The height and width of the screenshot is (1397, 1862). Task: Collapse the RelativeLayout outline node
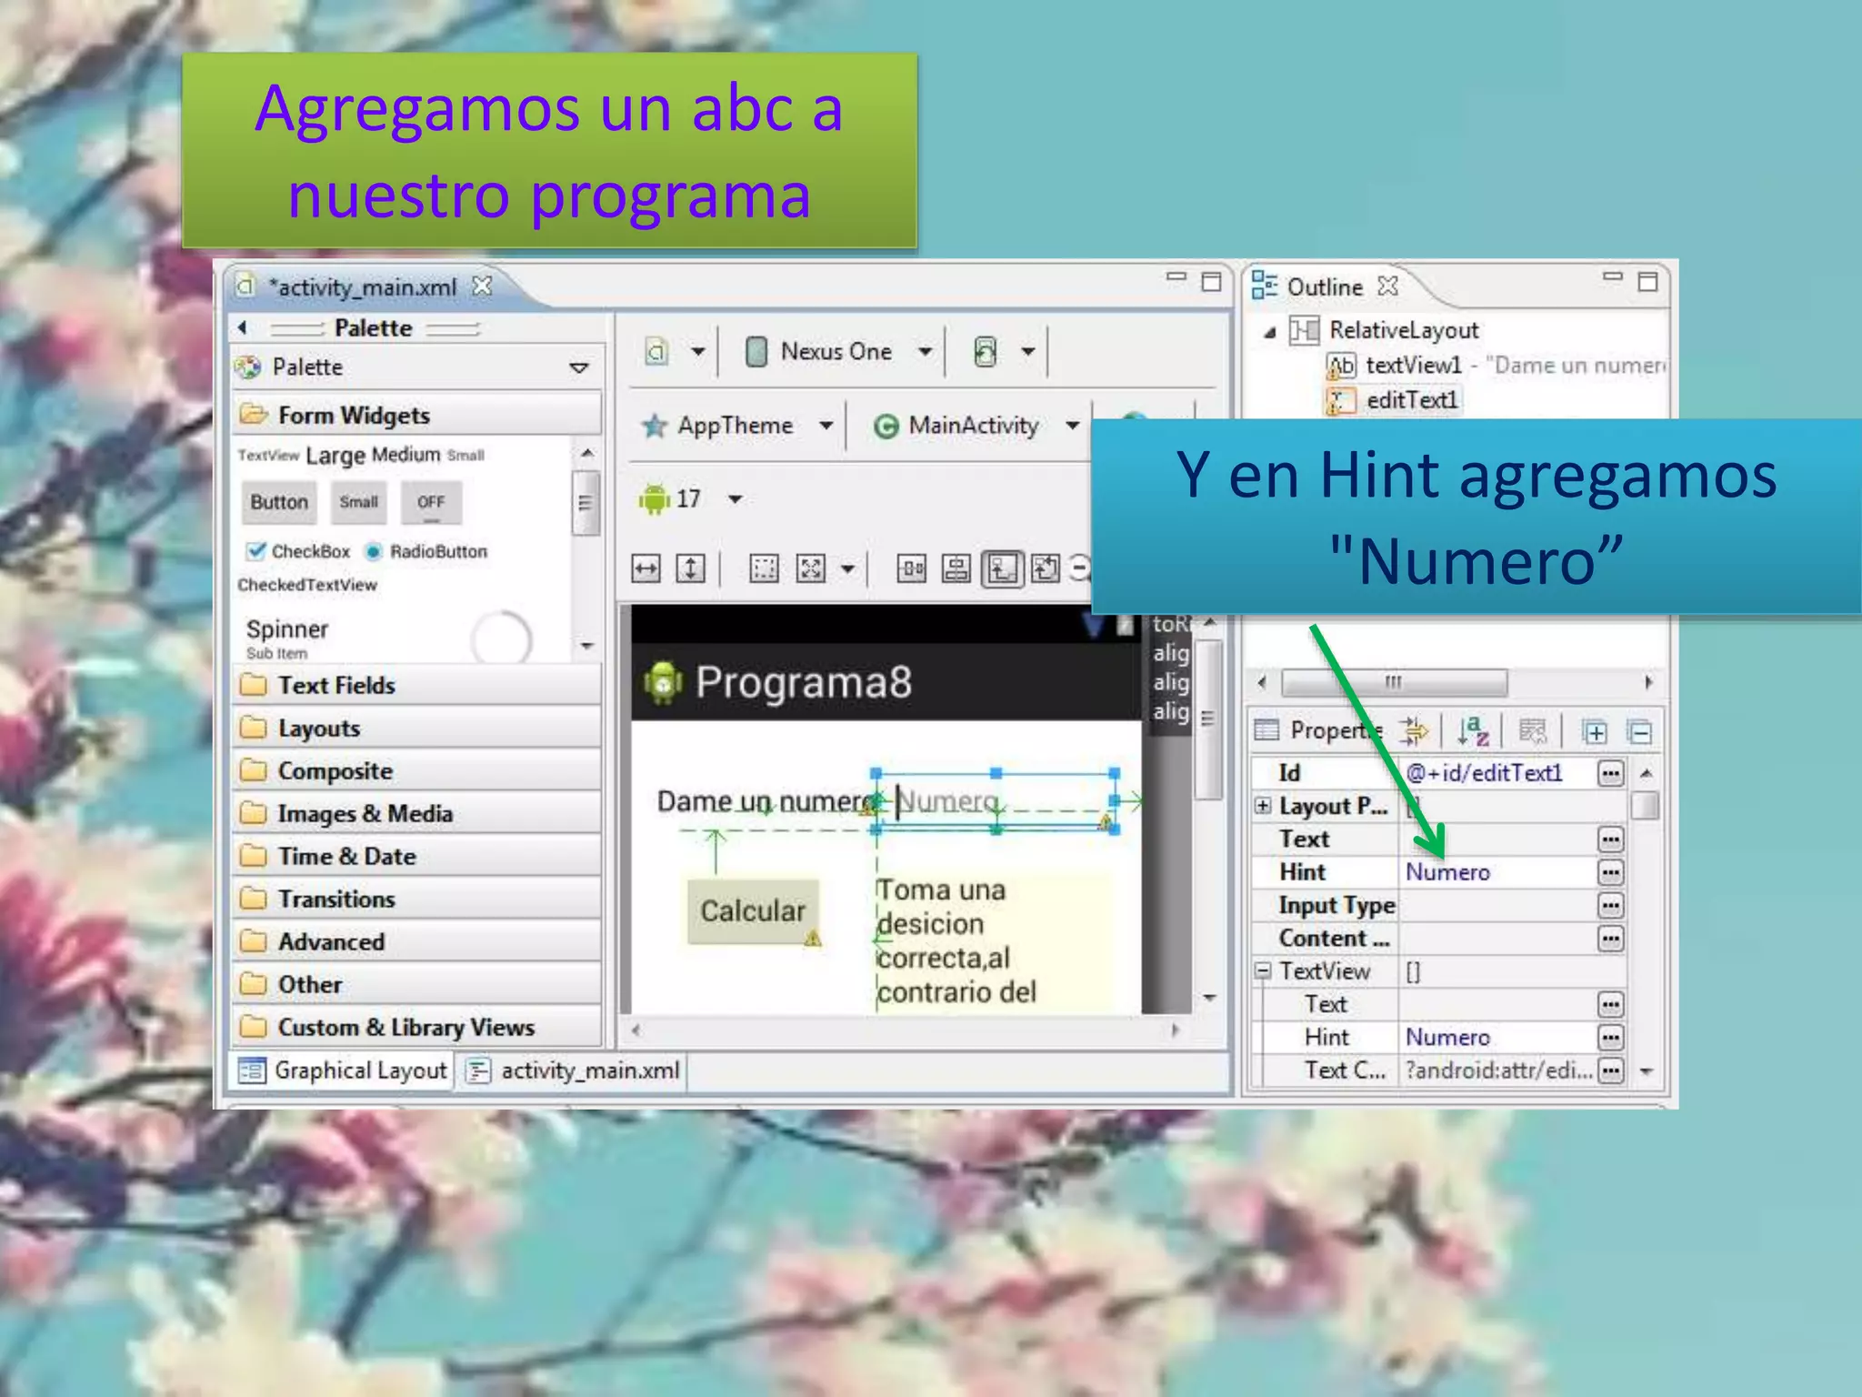coord(1270,332)
